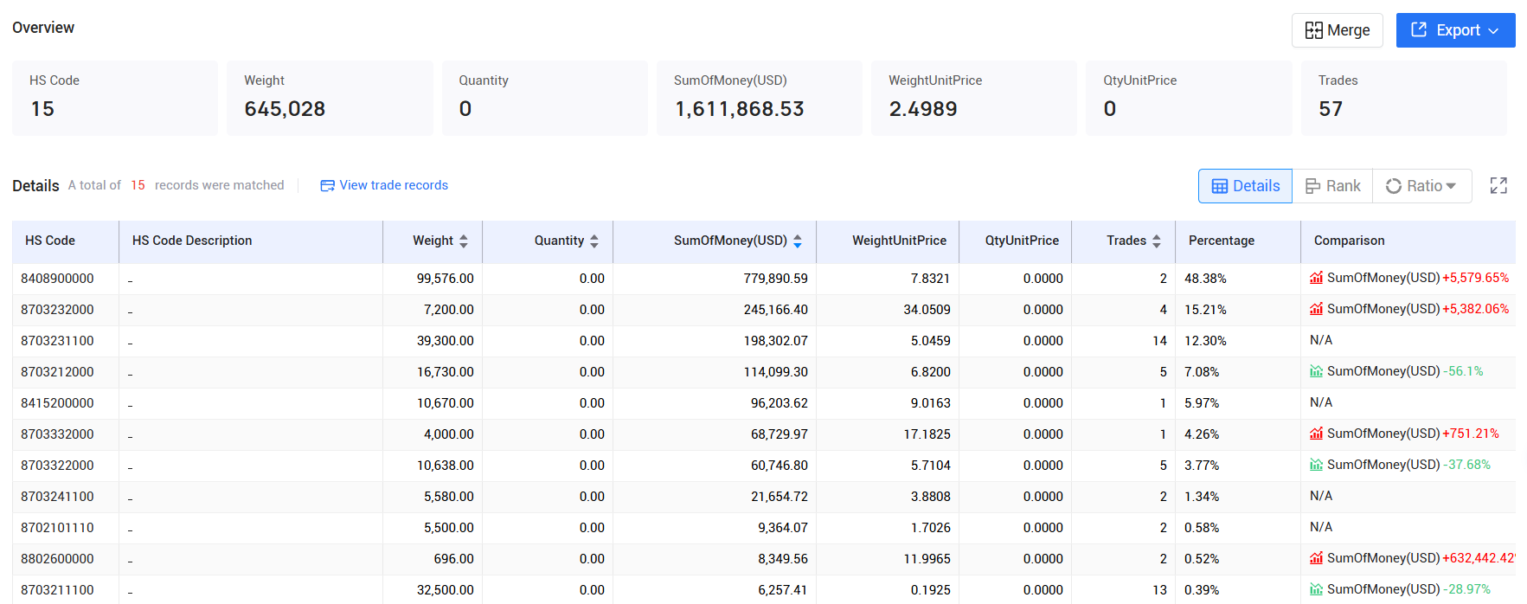The width and height of the screenshot is (1527, 604).
Task: Click the green trend-down icon for row 8703212000
Action: click(1316, 371)
